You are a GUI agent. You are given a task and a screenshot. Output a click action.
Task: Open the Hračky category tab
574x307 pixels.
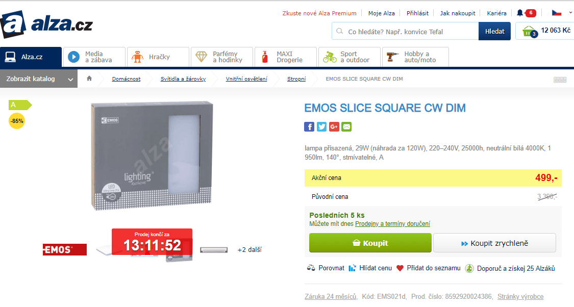(x=158, y=57)
